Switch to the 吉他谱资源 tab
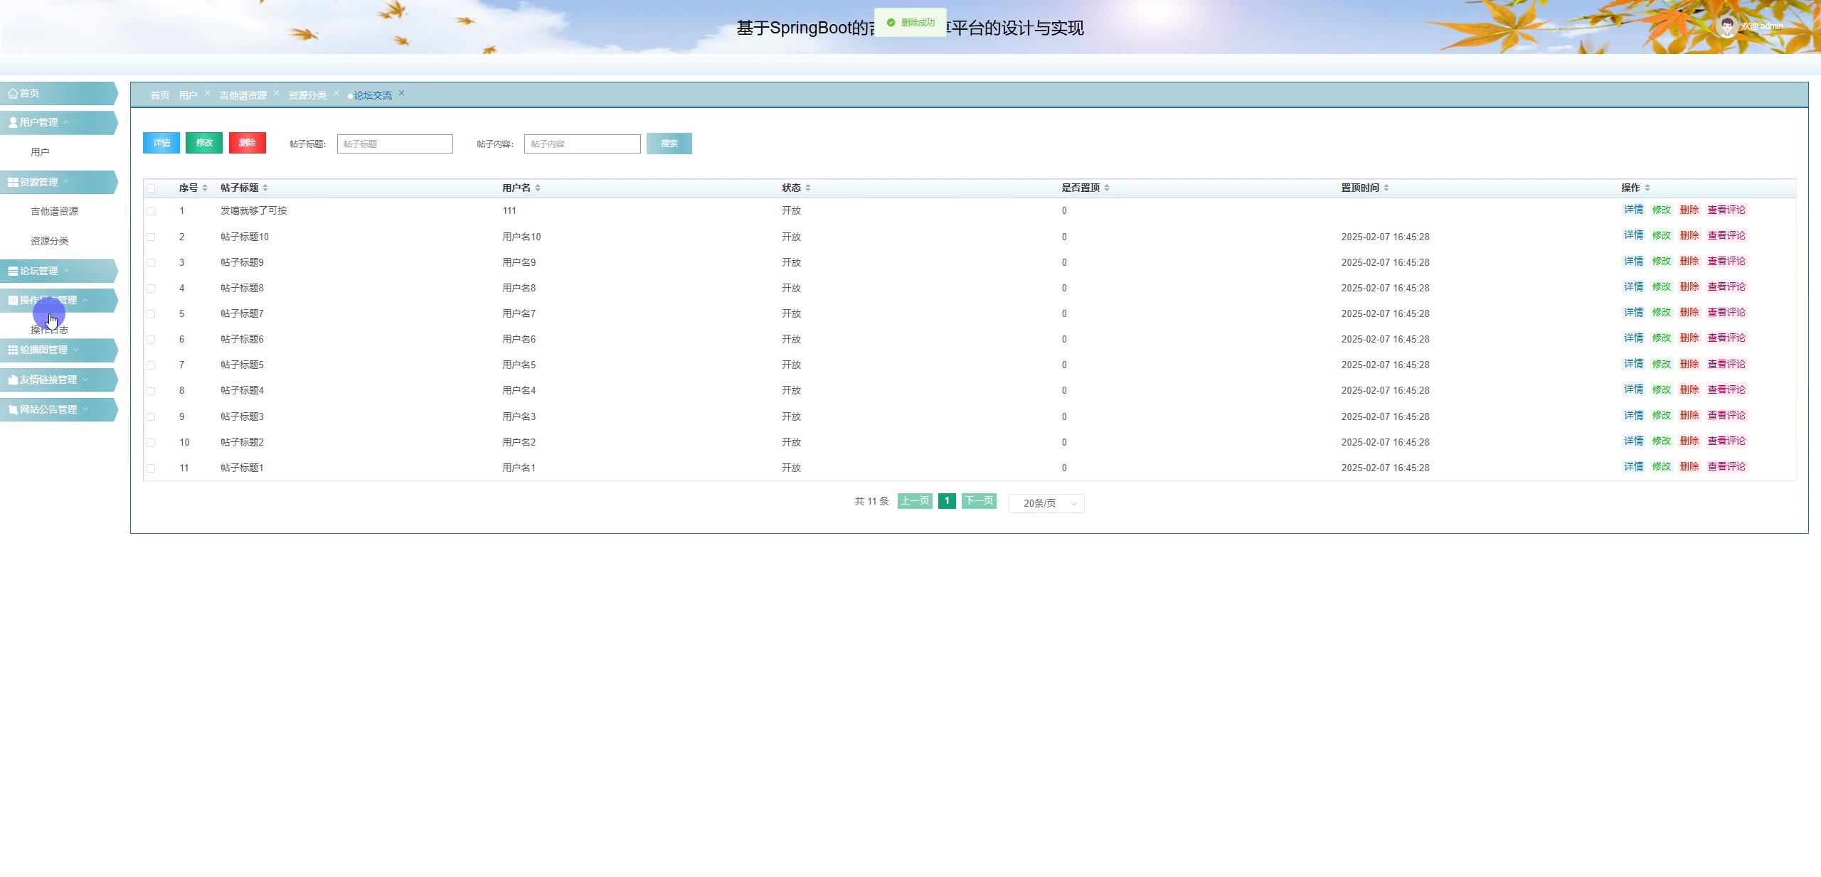Screen dimensions: 1821x877 [x=243, y=95]
